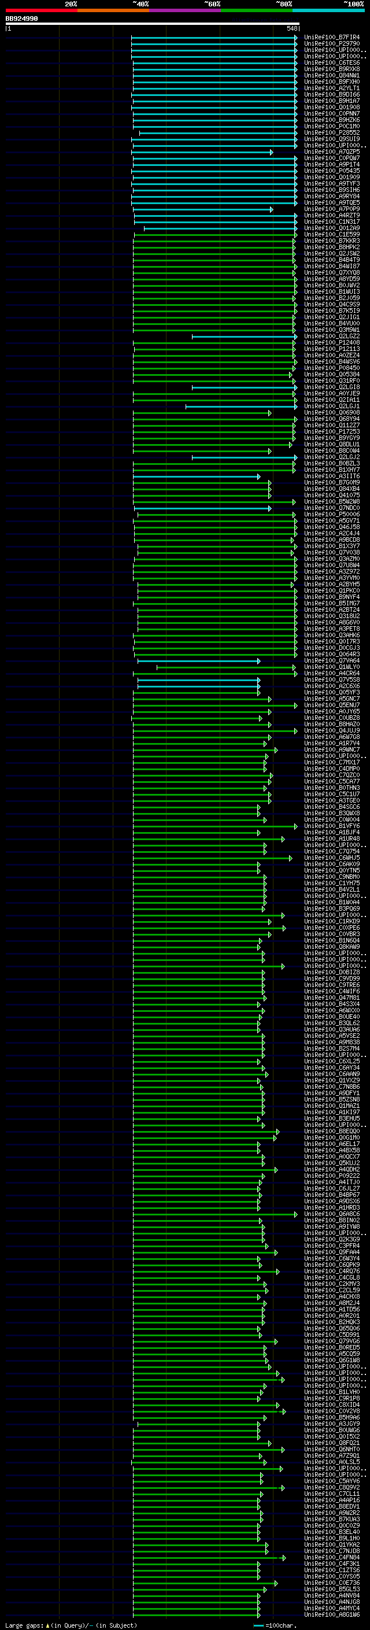This screenshot has width=370, height=1630.
Task: Select the UniRef100_P12408 hit
Action: [332, 342]
